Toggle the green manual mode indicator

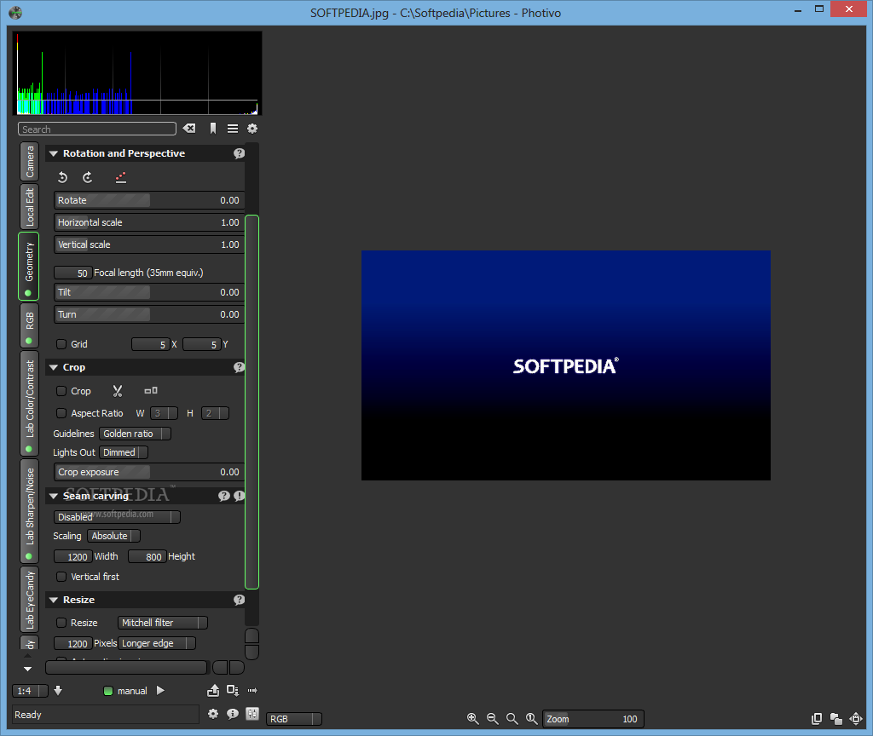coord(108,691)
